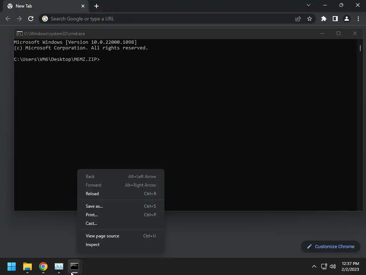The width and height of the screenshot is (366, 275).
Task: Open Chrome's three-dot menu
Action: tap(358, 19)
